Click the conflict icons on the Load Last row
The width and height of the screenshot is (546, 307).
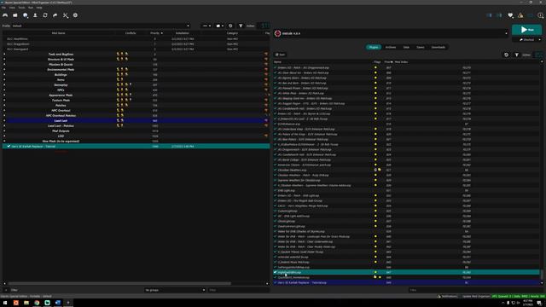pyautogui.click(x=120, y=120)
